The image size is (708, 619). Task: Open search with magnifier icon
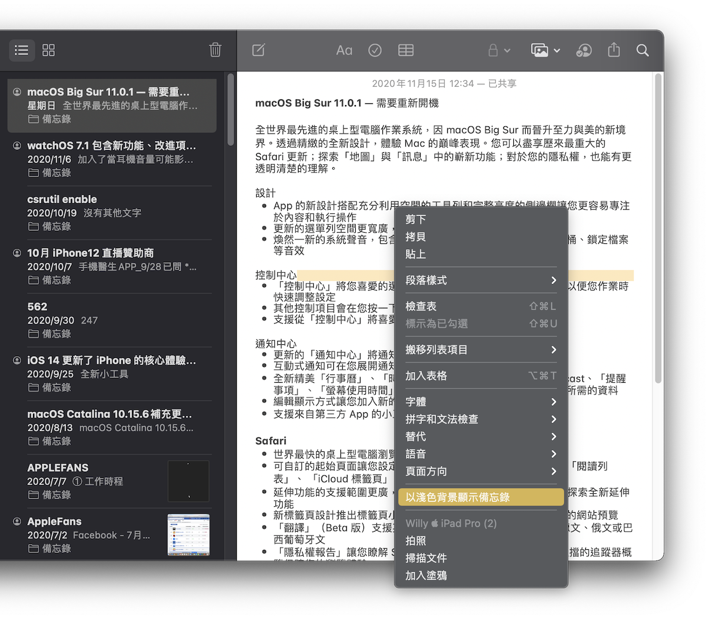click(643, 50)
